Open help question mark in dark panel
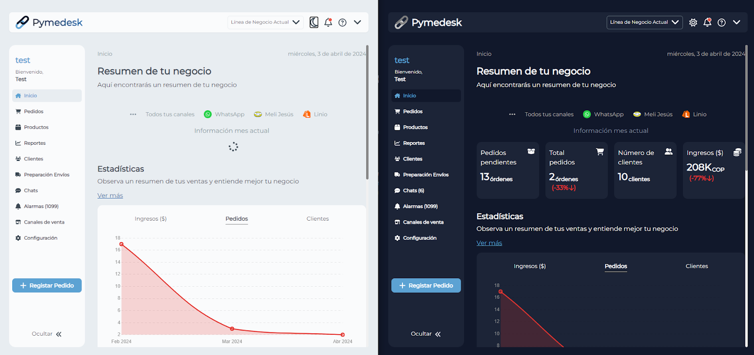754x355 pixels. pos(721,22)
